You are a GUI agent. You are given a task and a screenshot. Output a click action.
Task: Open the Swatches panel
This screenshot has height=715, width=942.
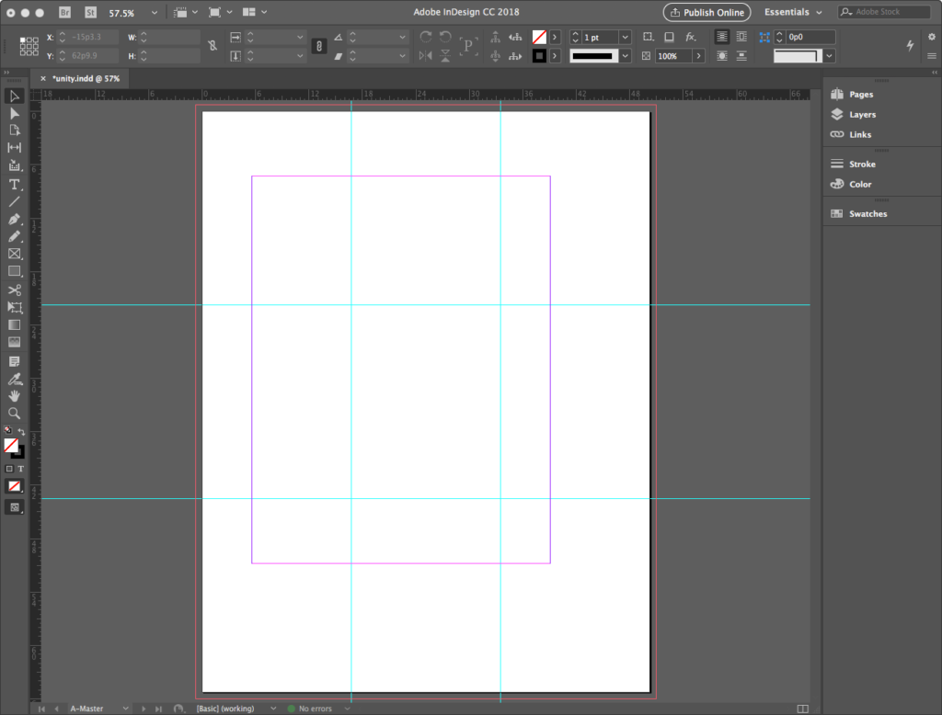point(867,214)
